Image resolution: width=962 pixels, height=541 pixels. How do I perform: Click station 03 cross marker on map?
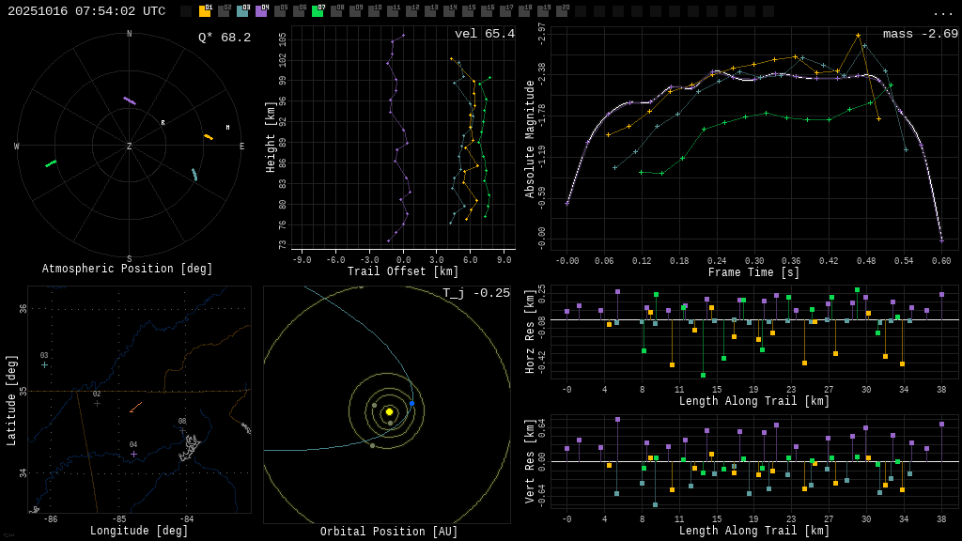pyautogui.click(x=44, y=364)
